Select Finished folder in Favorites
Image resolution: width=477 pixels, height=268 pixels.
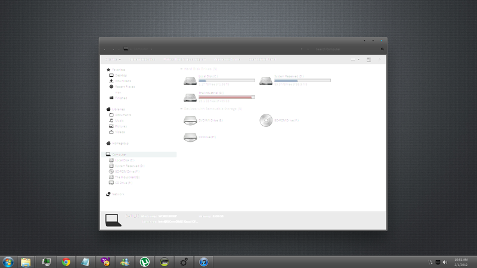pos(121,98)
